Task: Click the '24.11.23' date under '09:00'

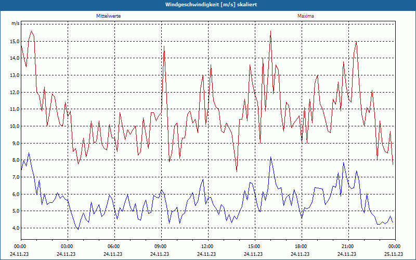Action: click(x=160, y=254)
